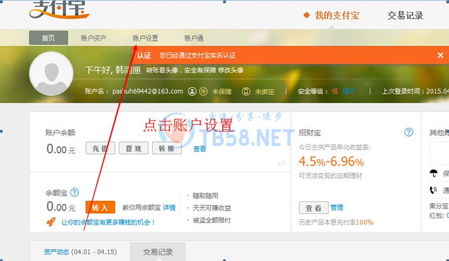Click the help icon in 招财宝 panel
Viewport: 449px width, 261px height.
point(408,132)
